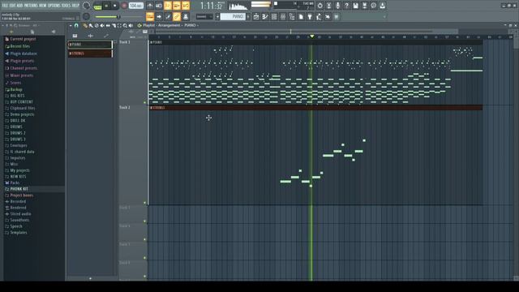The width and height of the screenshot is (519, 292).
Task: Select the playlist zoom tool
Action: click(x=125, y=25)
